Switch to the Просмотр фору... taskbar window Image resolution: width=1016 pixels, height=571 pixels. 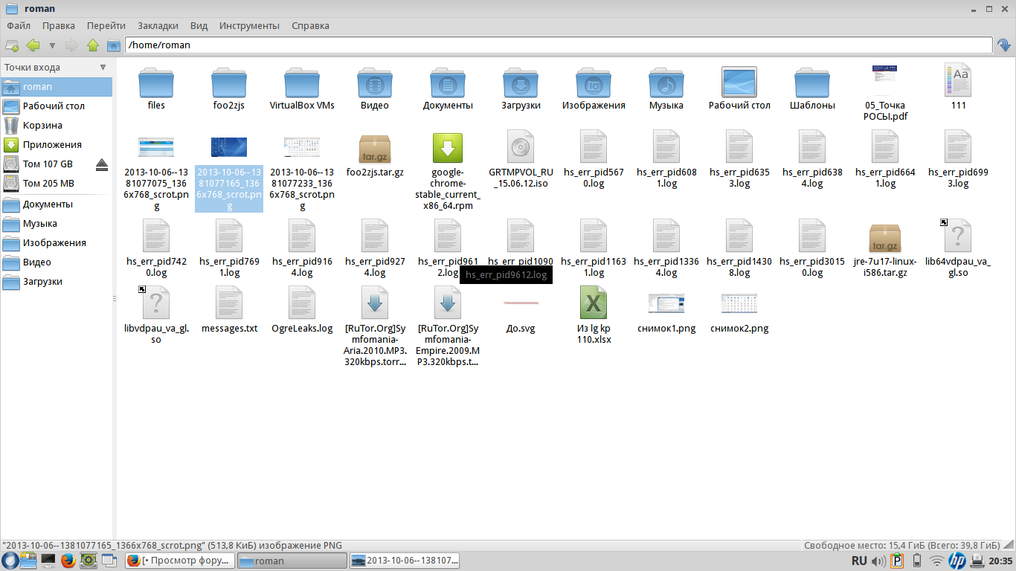(x=179, y=561)
